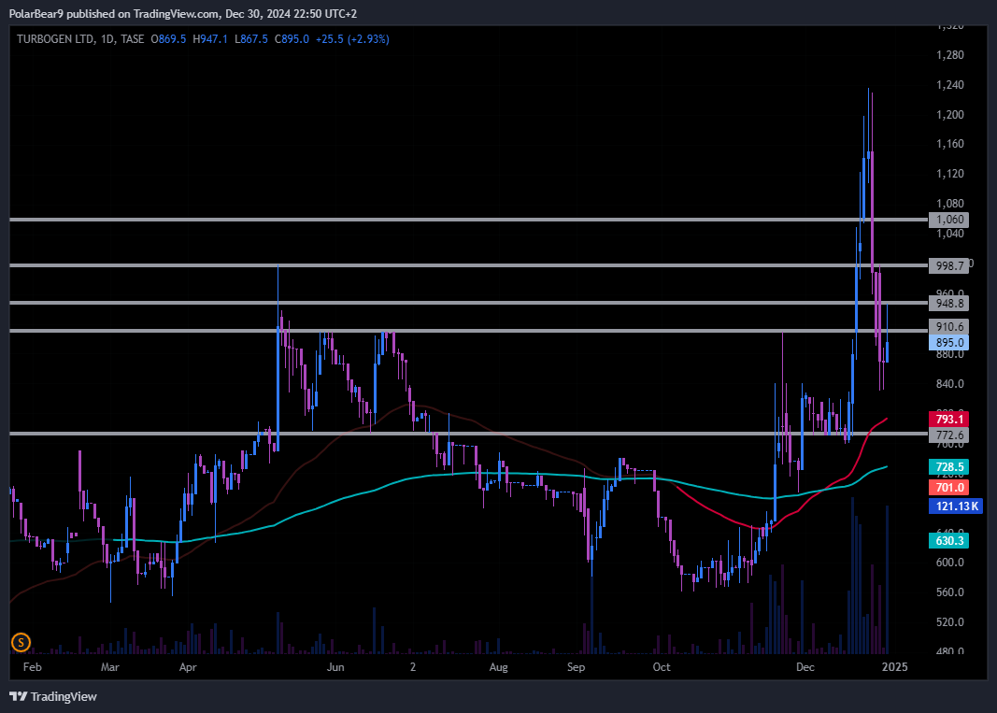Click the Dec label on time axis
This screenshot has height=713, width=997.
pos(805,666)
